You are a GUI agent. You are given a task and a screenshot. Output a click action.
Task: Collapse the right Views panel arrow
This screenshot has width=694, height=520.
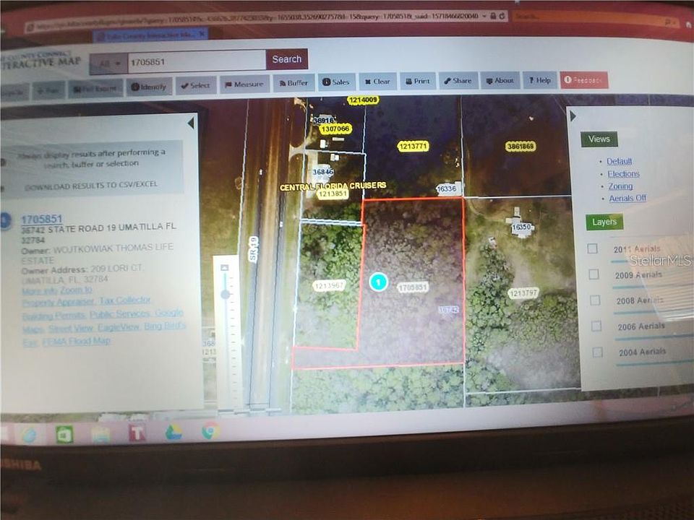coord(573,116)
